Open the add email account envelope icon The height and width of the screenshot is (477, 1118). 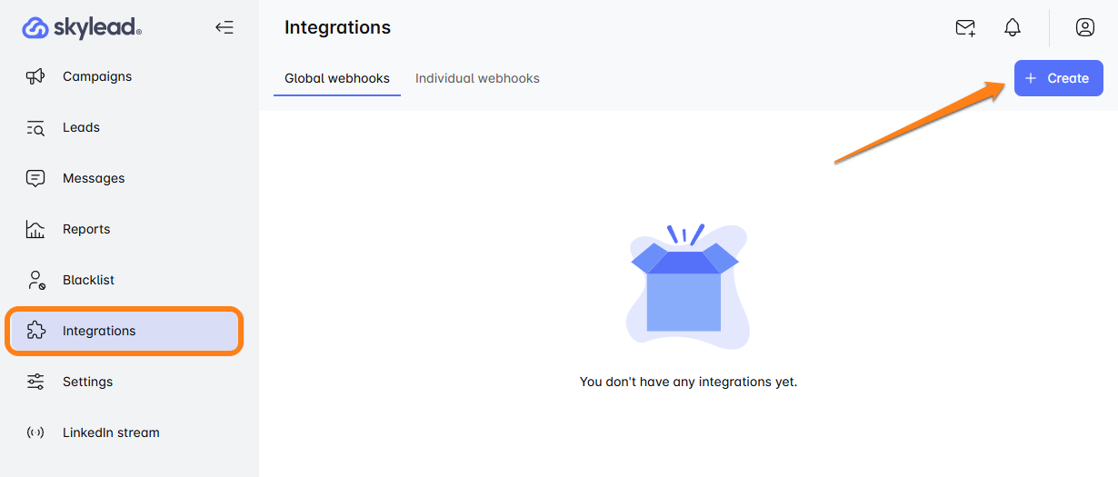(965, 28)
